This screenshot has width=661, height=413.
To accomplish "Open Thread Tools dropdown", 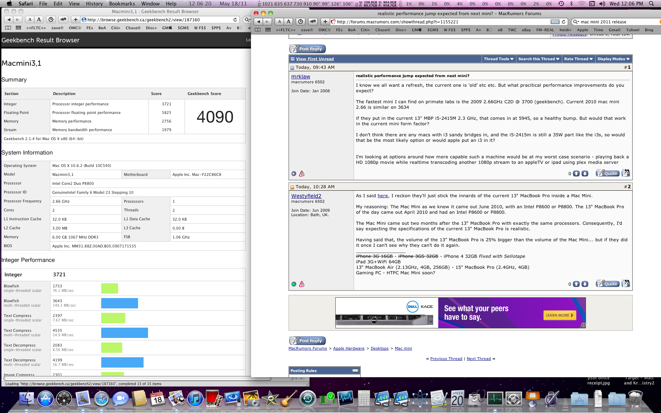I will pos(499,59).
